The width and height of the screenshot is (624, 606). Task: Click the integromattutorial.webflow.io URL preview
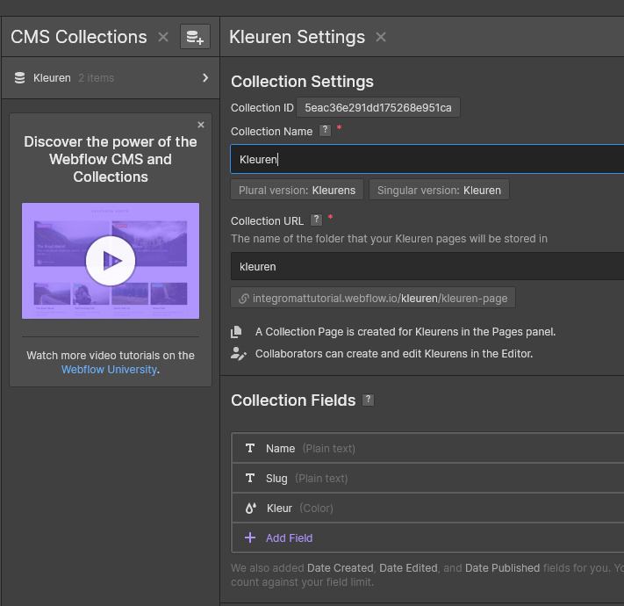click(373, 298)
